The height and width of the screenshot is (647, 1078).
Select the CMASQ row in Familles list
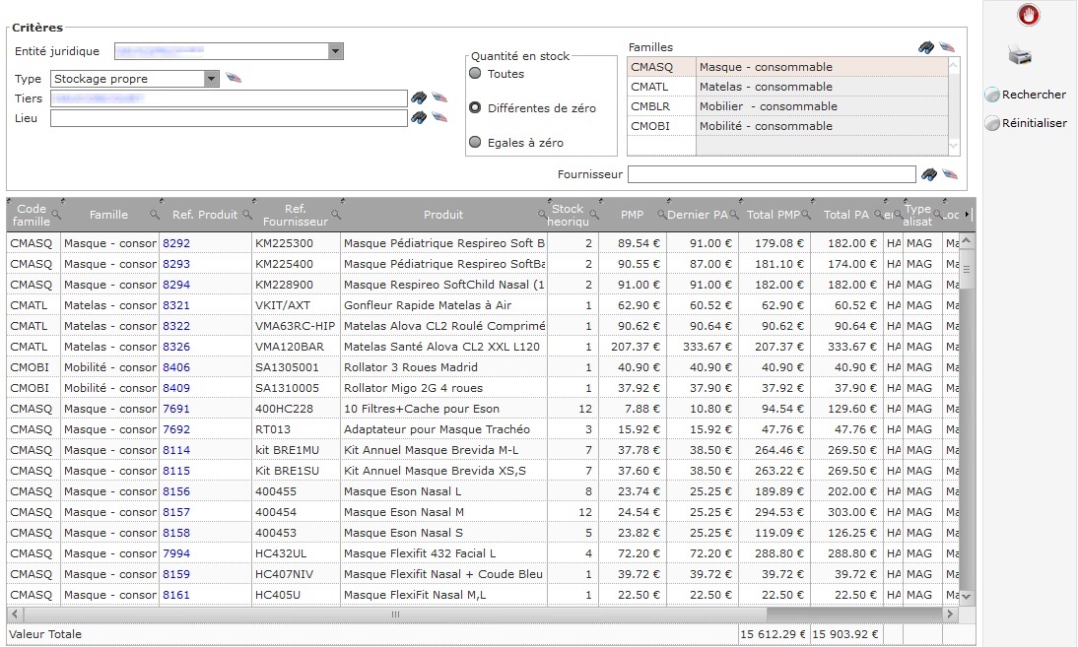[x=788, y=67]
